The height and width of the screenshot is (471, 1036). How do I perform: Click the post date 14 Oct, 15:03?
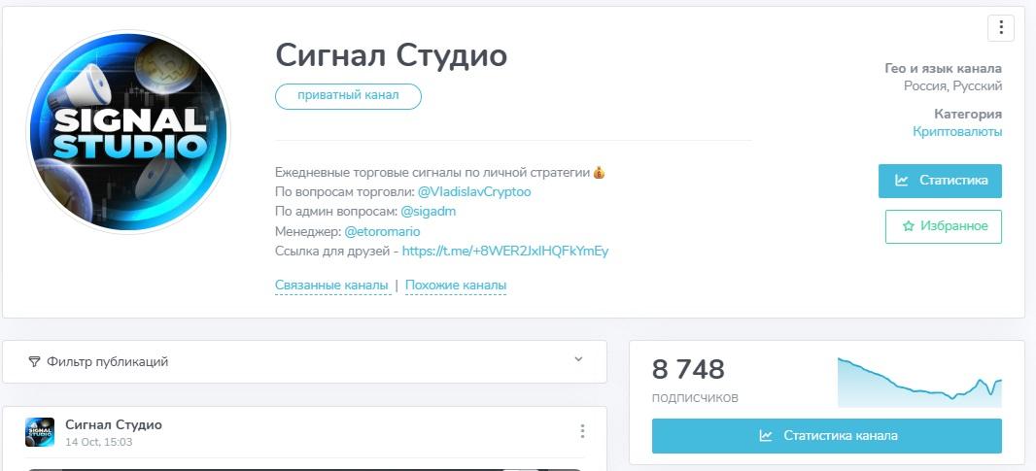[x=99, y=442]
